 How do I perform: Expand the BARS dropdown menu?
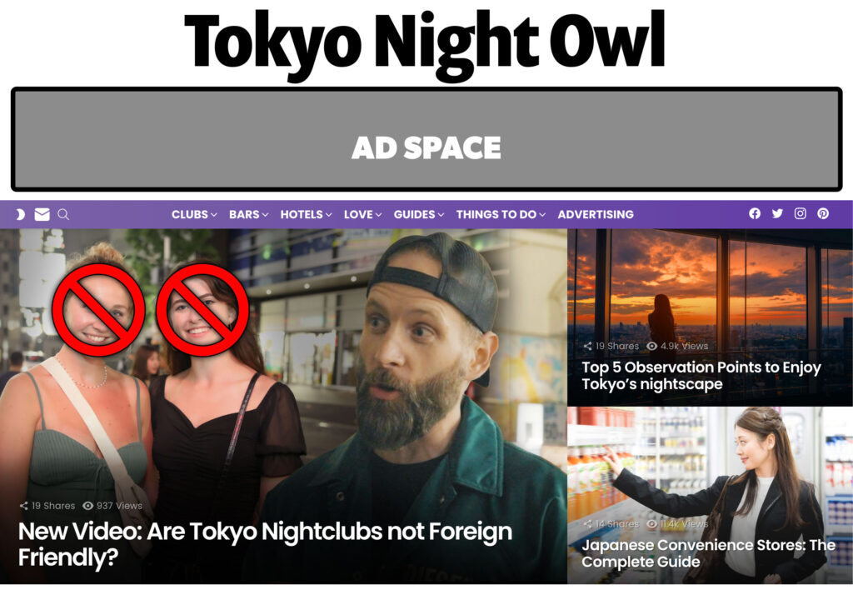pos(248,214)
